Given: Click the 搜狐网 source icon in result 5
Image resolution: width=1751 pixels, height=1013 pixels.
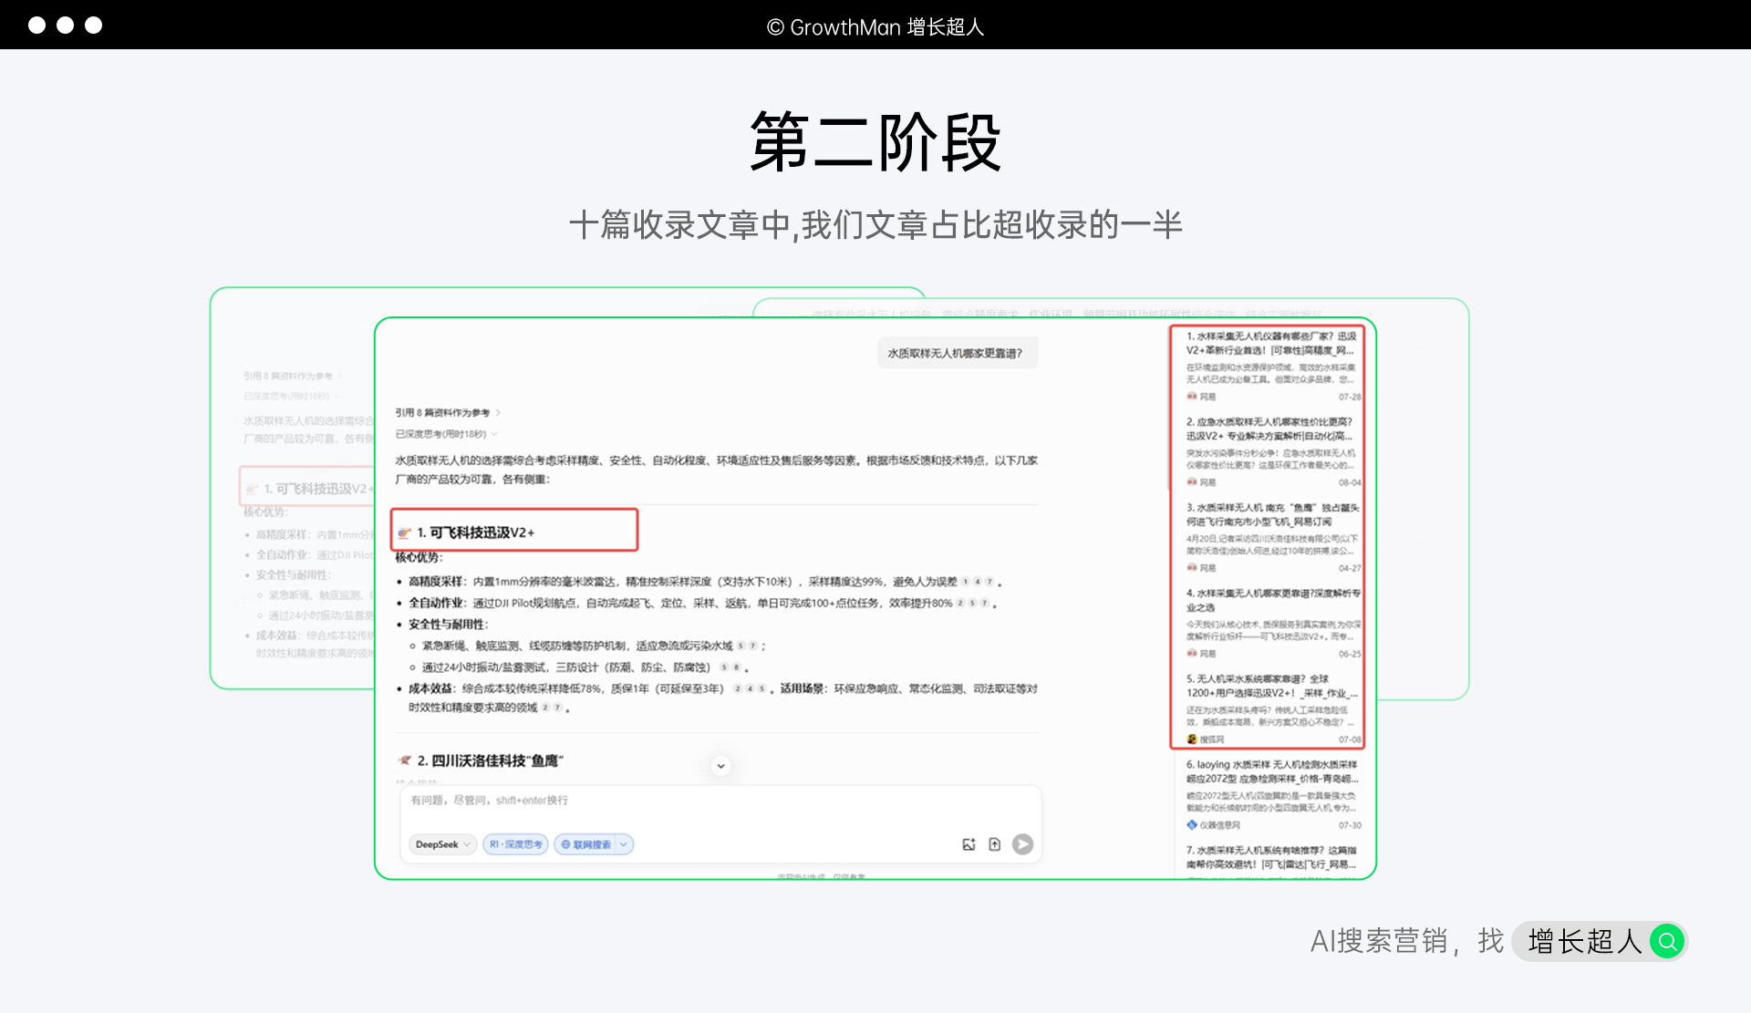Looking at the screenshot, I should pyautogui.click(x=1192, y=739).
